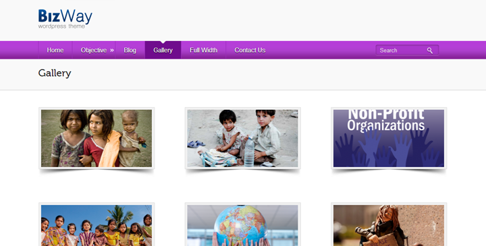Focus the Search input field
Screen dimensions: 486x246
(407, 50)
